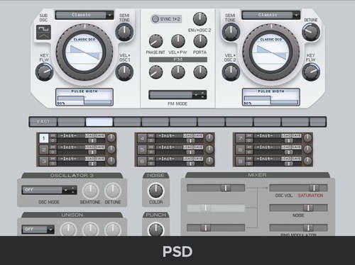Open the oscillator 1 Classic type dropdown
The height and width of the screenshot is (265, 355).
click(84, 15)
